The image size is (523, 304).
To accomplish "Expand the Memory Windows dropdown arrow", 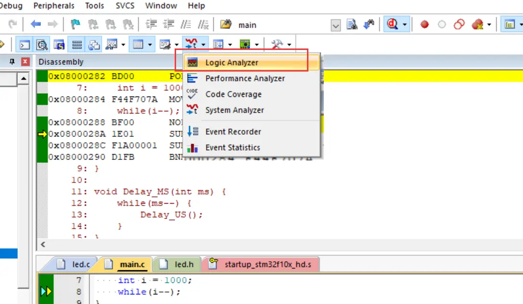I will (x=150, y=45).
